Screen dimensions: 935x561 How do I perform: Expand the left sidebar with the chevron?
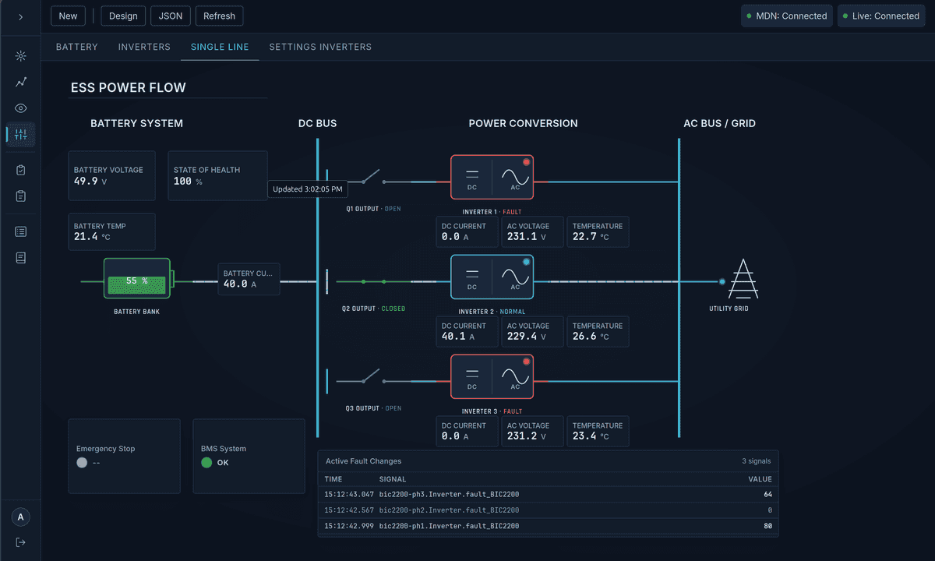point(20,16)
